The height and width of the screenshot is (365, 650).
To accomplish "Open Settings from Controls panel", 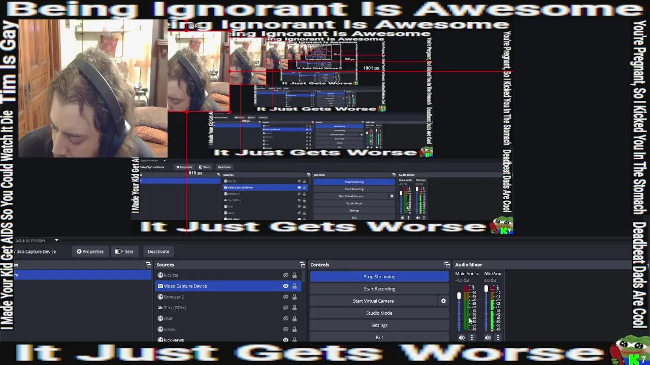I will [379, 325].
